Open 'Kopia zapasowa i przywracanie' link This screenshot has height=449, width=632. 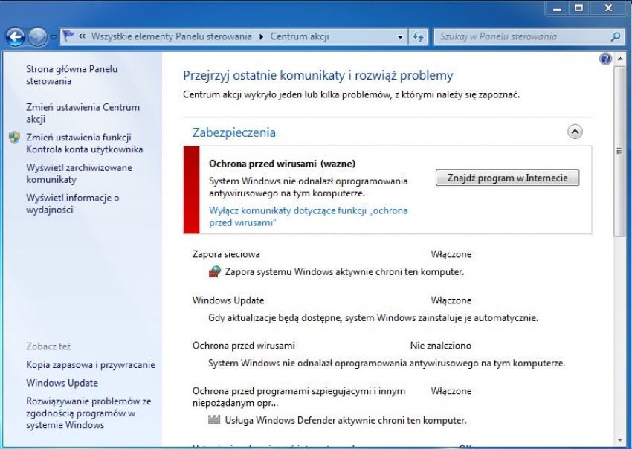[90, 364]
